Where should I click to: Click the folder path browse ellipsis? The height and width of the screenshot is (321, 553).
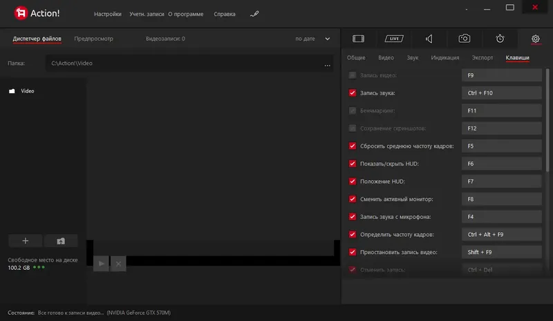point(327,64)
